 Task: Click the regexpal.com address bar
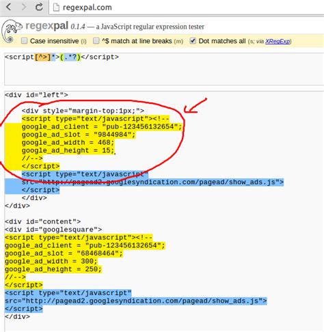pyautogui.click(x=187, y=8)
